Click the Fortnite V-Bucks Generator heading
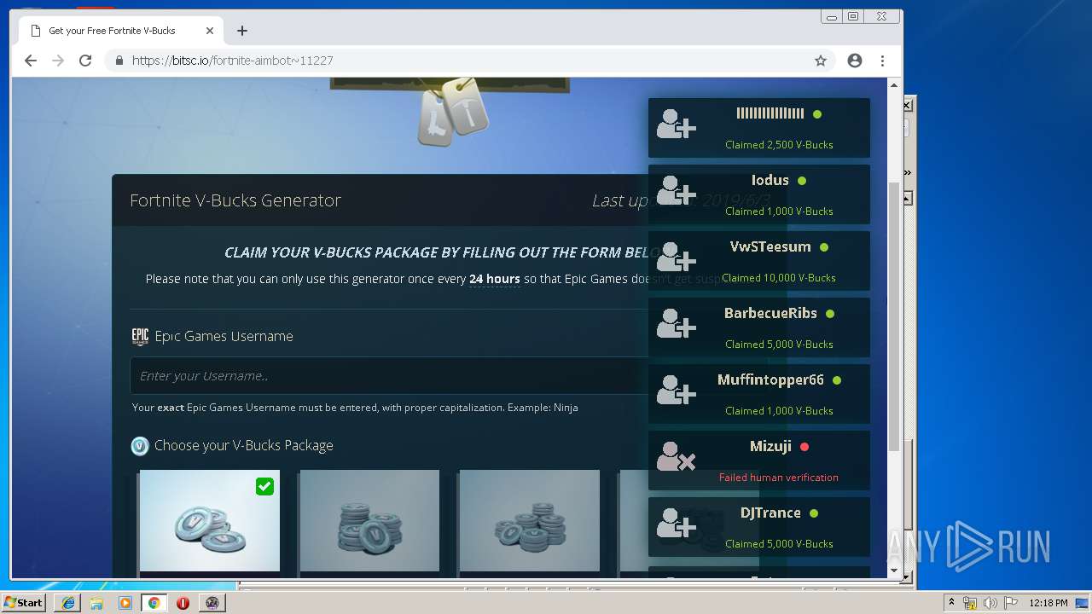 click(235, 200)
